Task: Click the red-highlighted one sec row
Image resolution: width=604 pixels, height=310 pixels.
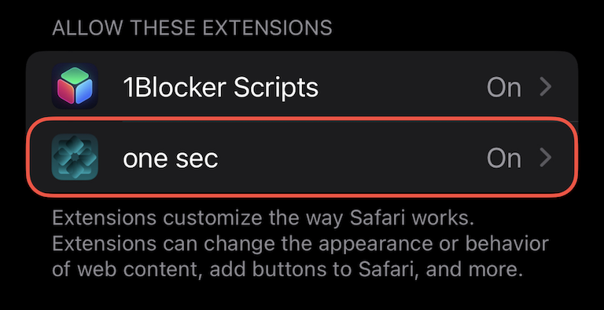Action: [x=302, y=157]
